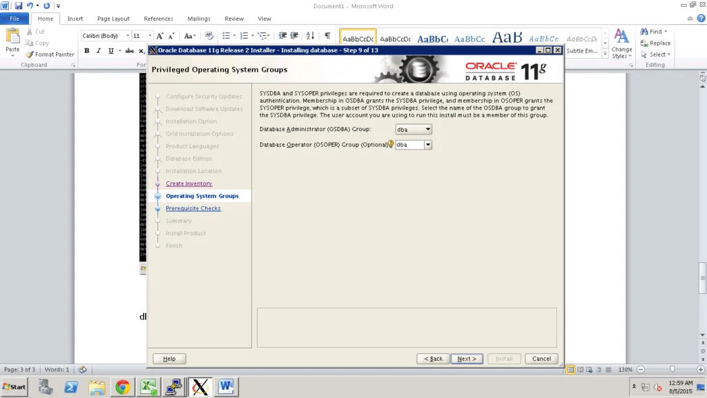Go to the Create Inventory step link

[188, 183]
